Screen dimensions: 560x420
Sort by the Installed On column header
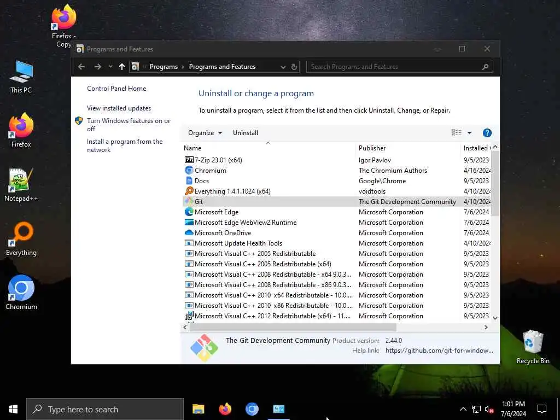point(476,148)
